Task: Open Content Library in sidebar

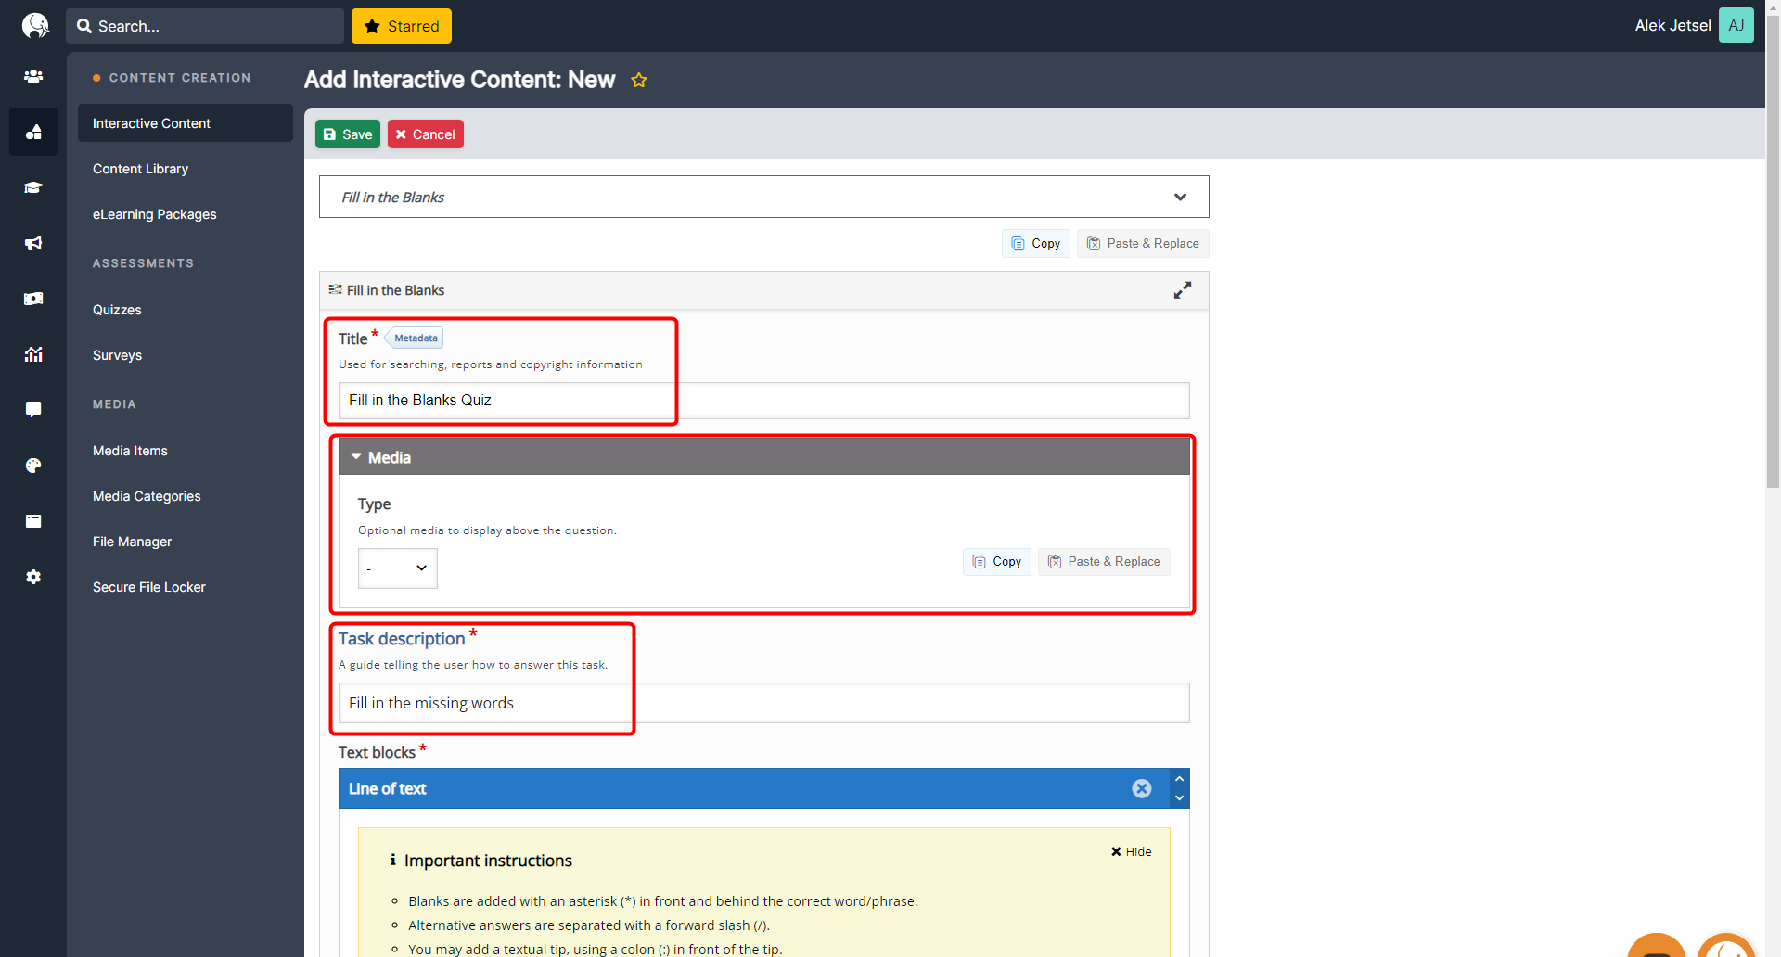Action: click(140, 169)
